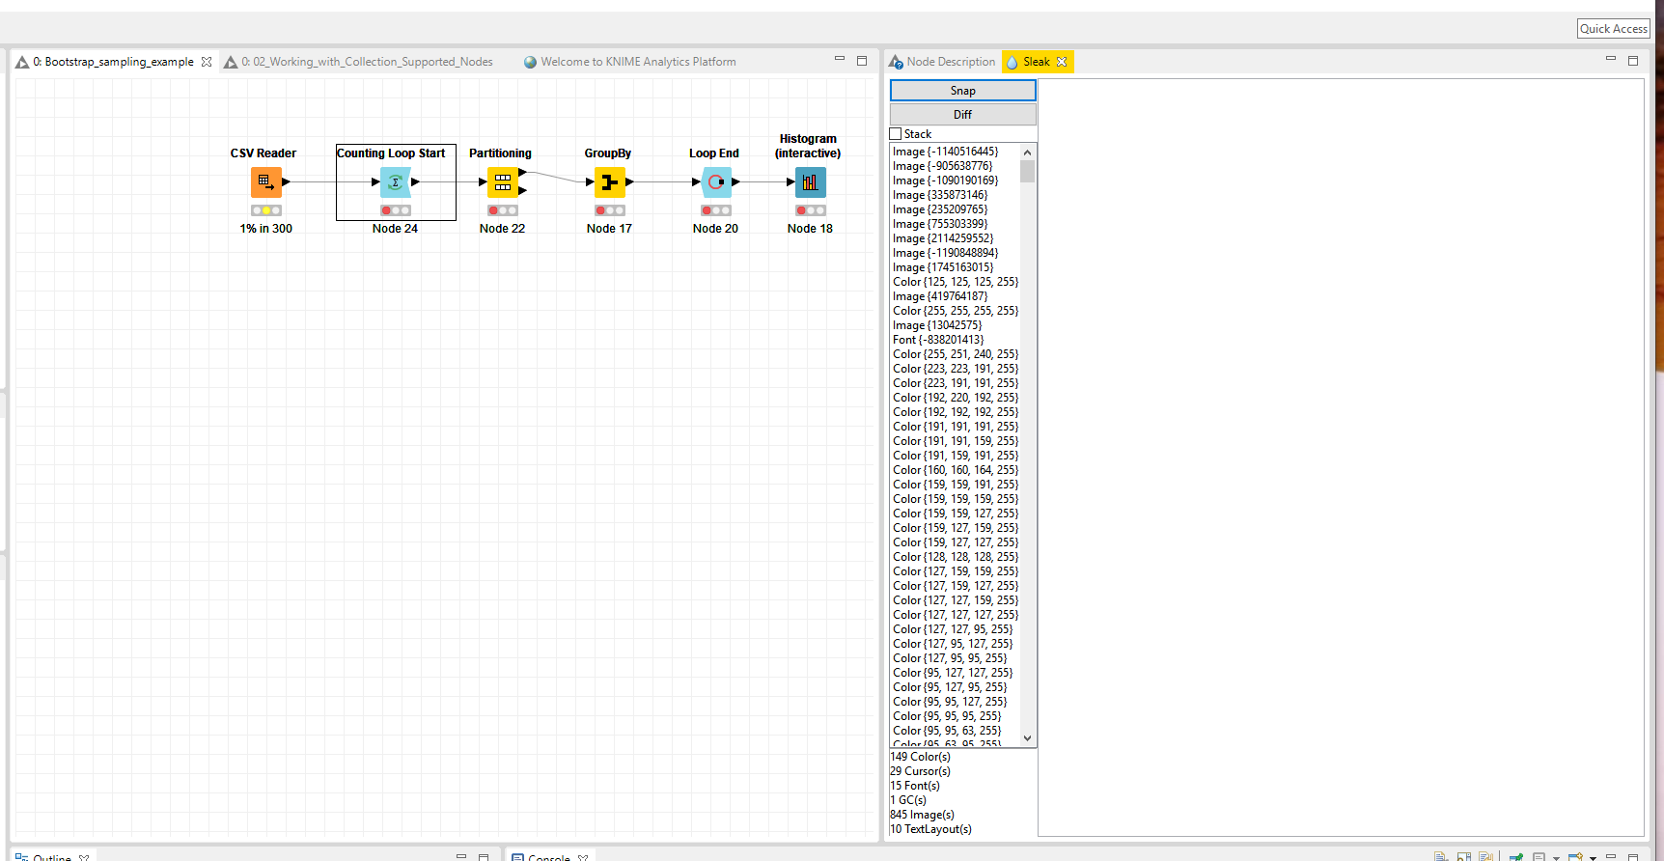Image resolution: width=1664 pixels, height=861 pixels.
Task: Switch to the Node Description tab
Action: tap(951, 62)
